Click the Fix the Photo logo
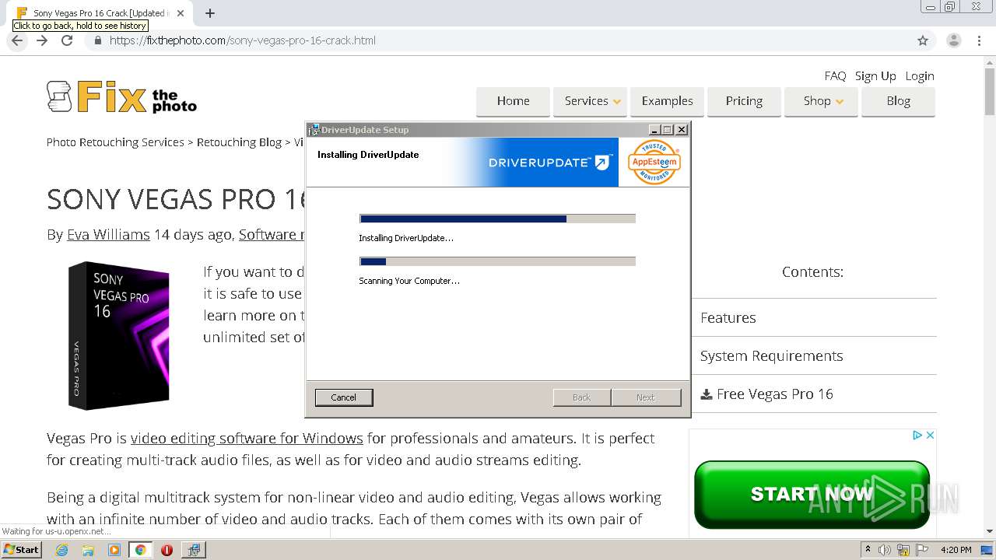Viewport: 996px width, 560px height. (x=121, y=97)
